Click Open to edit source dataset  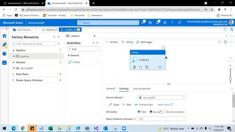[x=114, y=104]
